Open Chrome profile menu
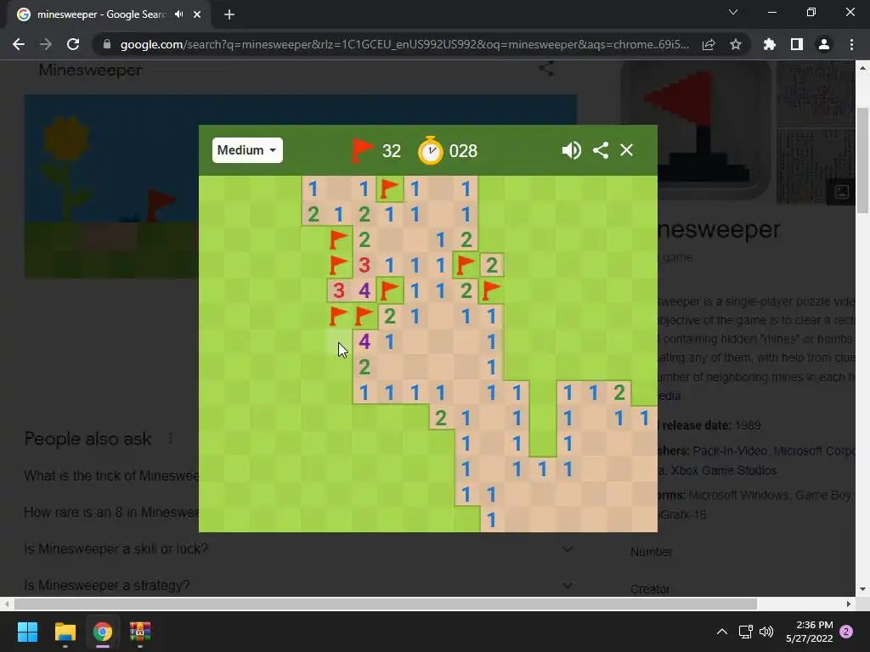This screenshot has width=870, height=652. click(x=824, y=44)
